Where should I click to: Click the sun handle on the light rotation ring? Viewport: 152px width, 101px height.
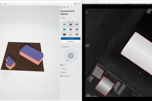68,60
